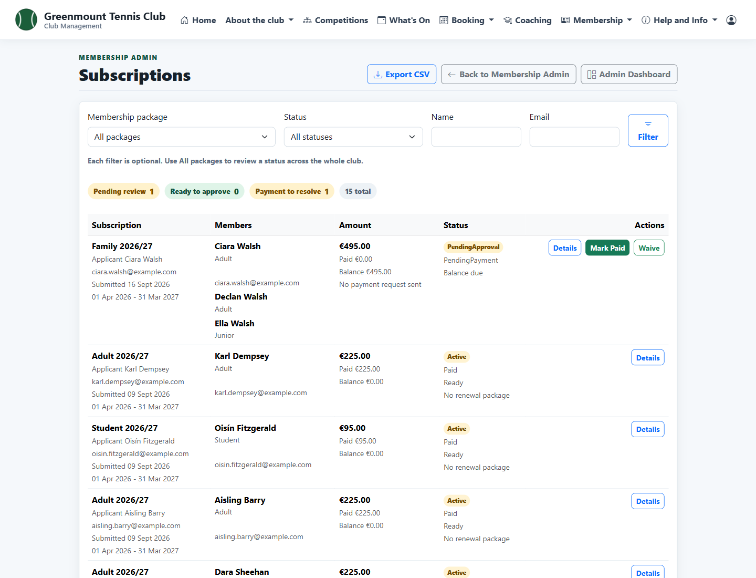Select the Ready to approve 0 badge
Viewport: 756px width, 578px height.
coord(205,191)
